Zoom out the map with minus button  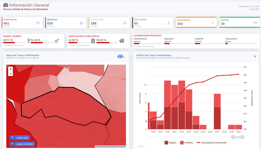click(10, 74)
